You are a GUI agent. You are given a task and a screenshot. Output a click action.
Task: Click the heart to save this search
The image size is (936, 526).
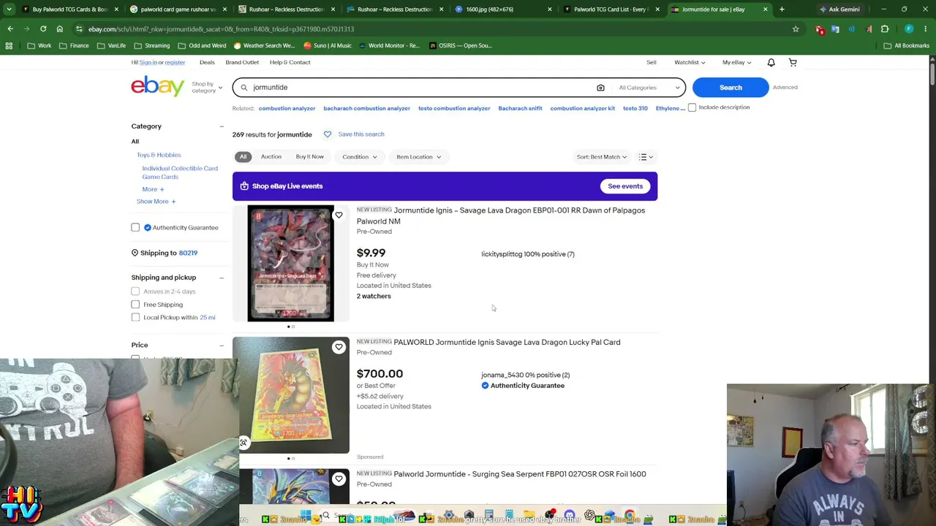328,134
